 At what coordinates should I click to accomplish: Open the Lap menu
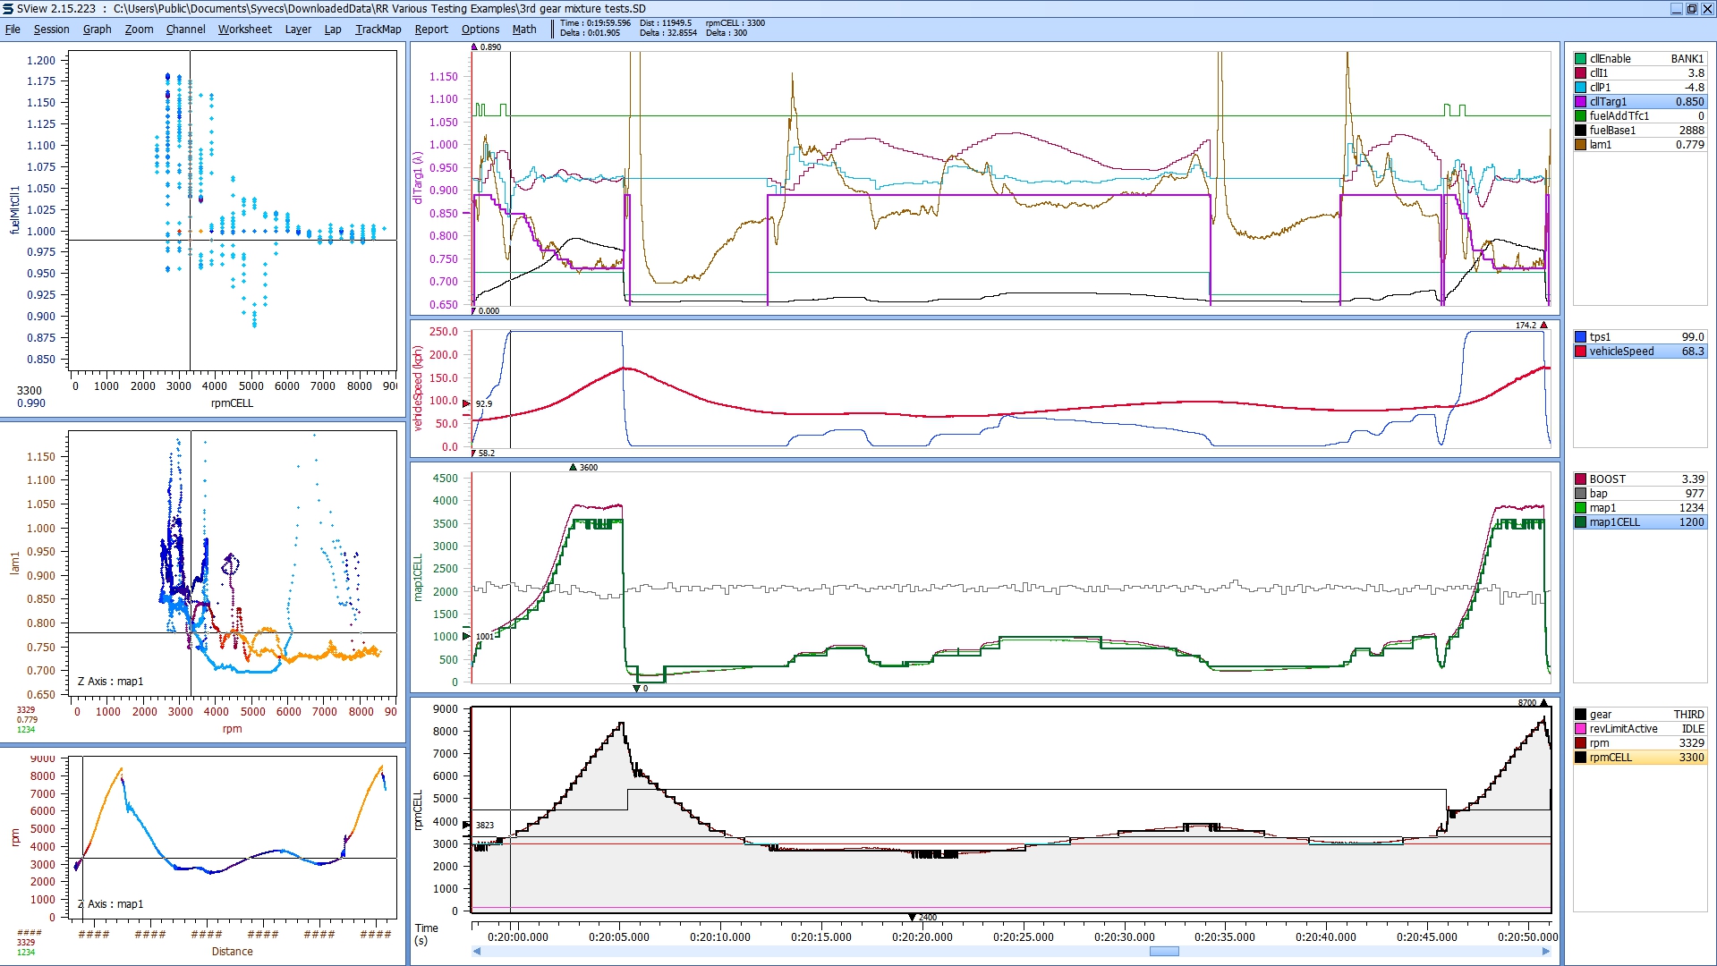333,29
